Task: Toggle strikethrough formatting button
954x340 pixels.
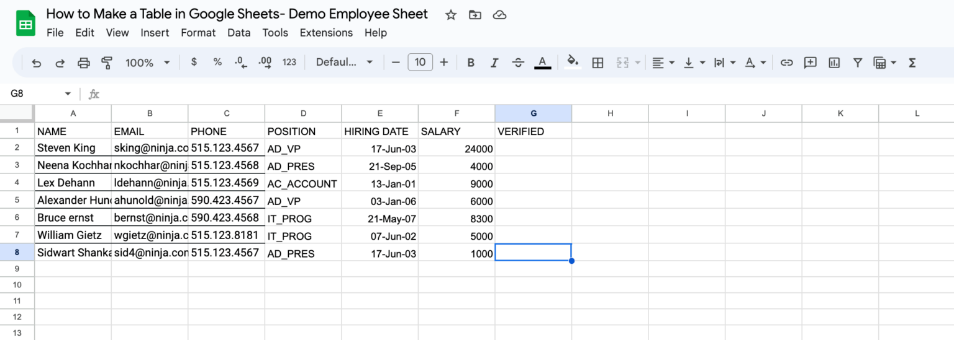Action: click(x=518, y=63)
